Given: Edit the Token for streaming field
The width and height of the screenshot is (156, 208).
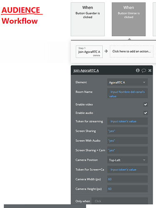Looking at the screenshot, I should (x=127, y=121).
